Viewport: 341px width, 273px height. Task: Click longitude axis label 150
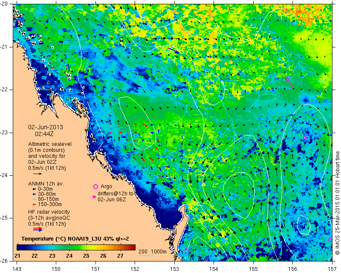pos(56,269)
